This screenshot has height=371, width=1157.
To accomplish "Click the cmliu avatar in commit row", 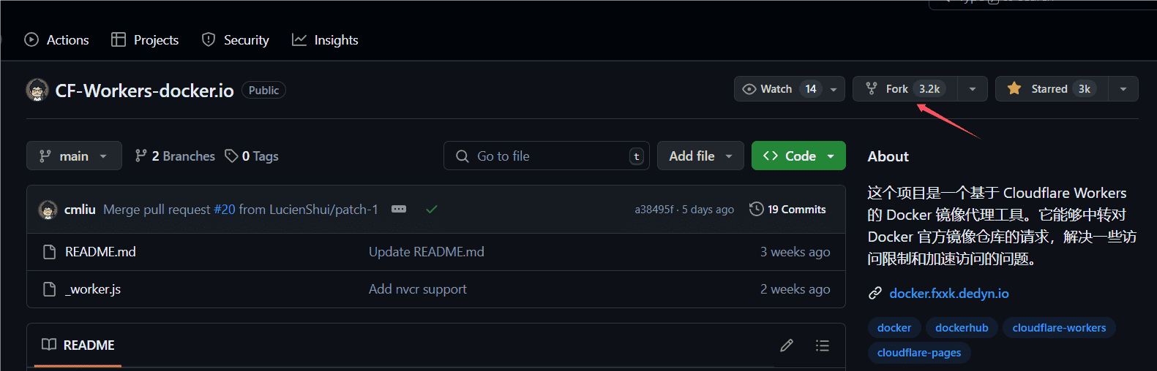I will click(x=48, y=210).
